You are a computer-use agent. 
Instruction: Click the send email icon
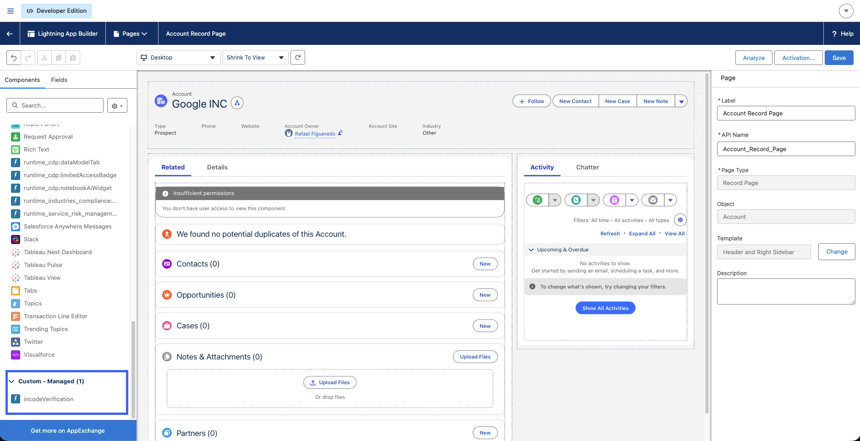click(x=653, y=200)
